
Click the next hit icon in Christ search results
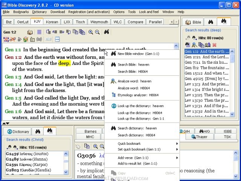16,147
